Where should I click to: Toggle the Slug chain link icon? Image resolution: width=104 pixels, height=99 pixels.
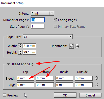(x=97, y=85)
